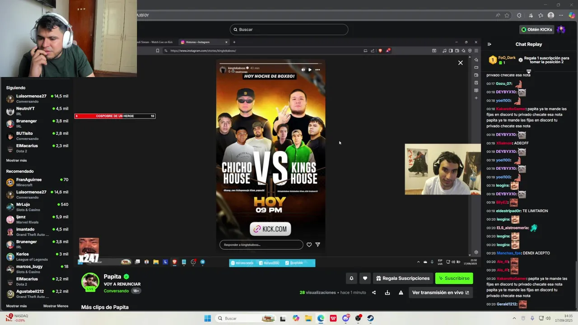Click the green Suscribirse button

(454, 279)
